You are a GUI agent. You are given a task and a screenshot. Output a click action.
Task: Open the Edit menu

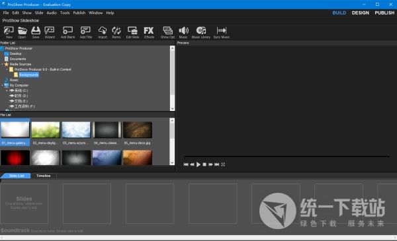pos(15,13)
